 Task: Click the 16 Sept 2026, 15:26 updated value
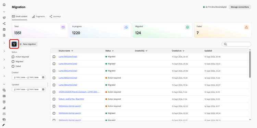coord(212,78)
